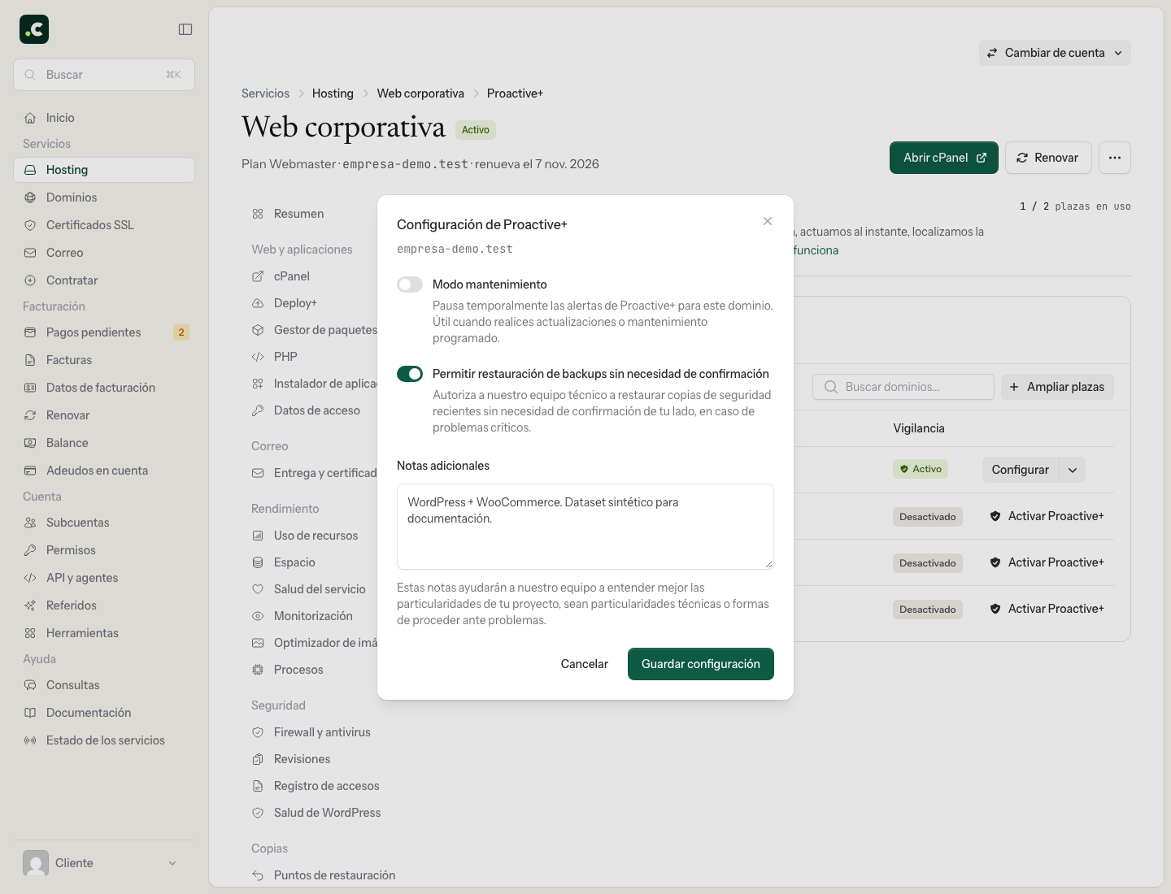Click the Configurar button
This screenshot has height=894, width=1171.
(x=1021, y=470)
